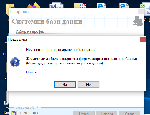This screenshot has width=150, height=115.
Task: Confirm the repair with the Да button
Action: [65, 85]
